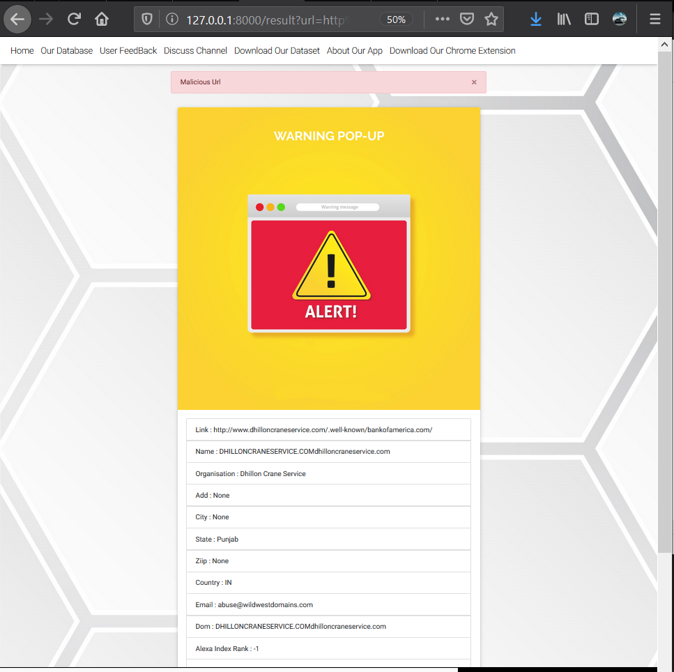
Task: Click the browser Back arrow button
Action: coord(17,20)
